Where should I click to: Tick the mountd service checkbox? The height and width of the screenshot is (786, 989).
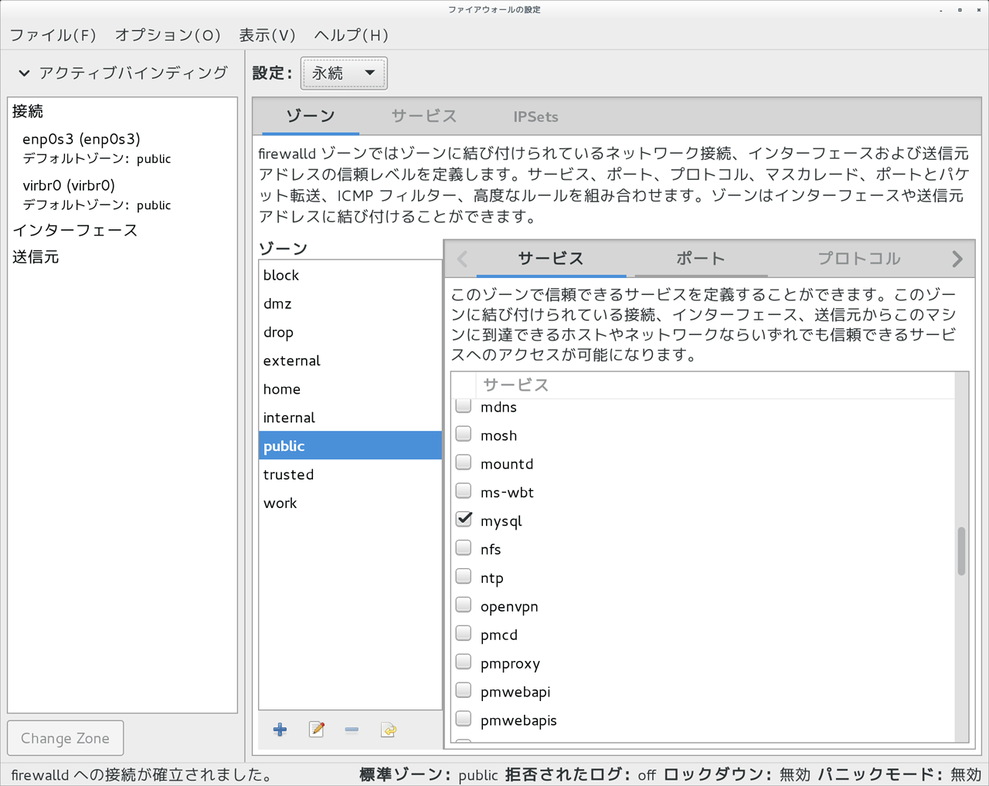(464, 463)
